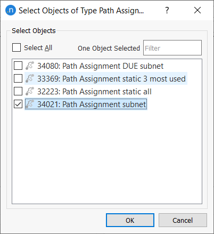Check the box for 32223 Path Assignment static all
The image size is (214, 234).
point(18,91)
